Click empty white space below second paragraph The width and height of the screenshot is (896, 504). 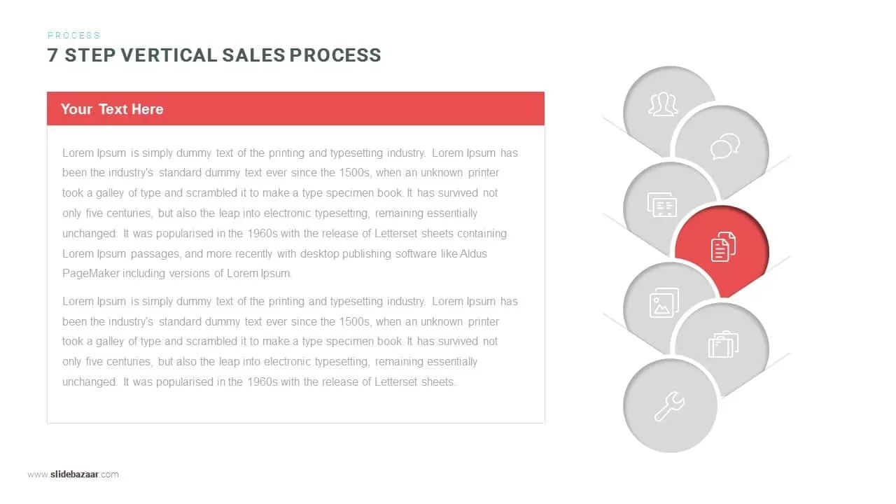295,407
